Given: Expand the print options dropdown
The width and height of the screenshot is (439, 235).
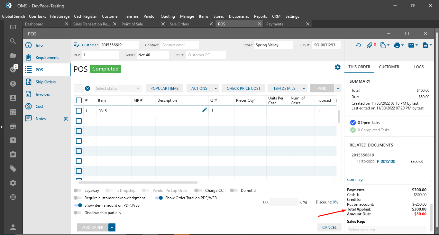Looking at the screenshot, I should click(x=399, y=45).
